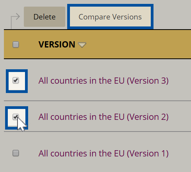This screenshot has height=172, width=191.
Task: Uncheck the Version 3 checkbox
Action: 16,80
